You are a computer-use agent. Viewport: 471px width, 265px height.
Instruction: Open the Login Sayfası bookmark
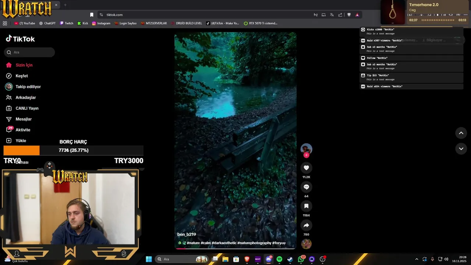click(x=125, y=23)
